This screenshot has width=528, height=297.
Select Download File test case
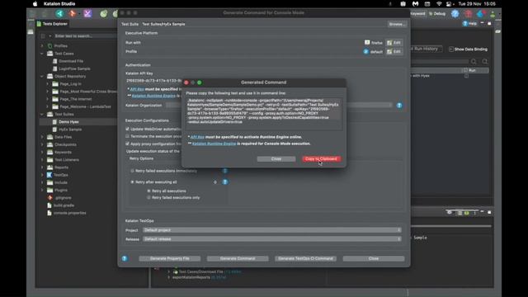pyautogui.click(x=71, y=61)
